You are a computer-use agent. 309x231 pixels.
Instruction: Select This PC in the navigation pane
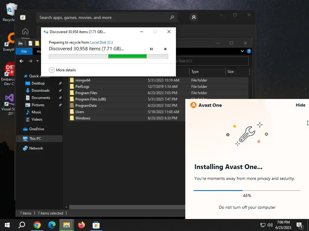coord(39,139)
